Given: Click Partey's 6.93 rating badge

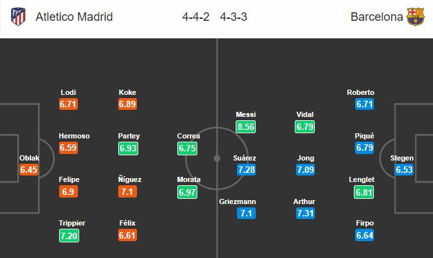Looking at the screenshot, I should click(128, 148).
